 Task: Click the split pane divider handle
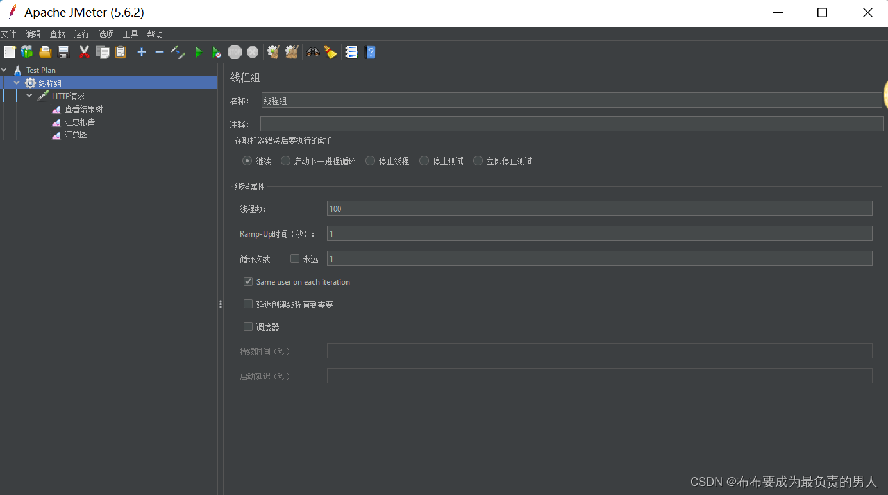click(x=221, y=305)
